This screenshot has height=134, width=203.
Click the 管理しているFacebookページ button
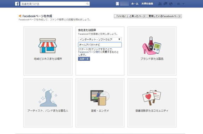click(x=165, y=16)
